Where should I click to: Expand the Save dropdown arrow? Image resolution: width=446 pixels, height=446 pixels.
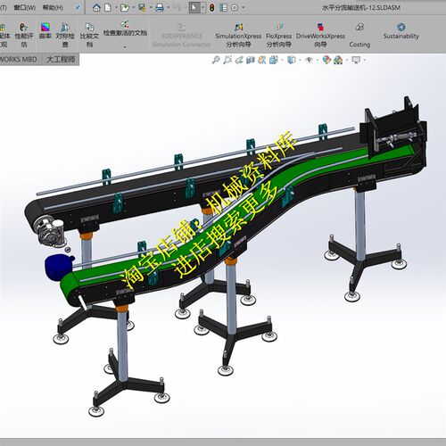[x=151, y=8]
